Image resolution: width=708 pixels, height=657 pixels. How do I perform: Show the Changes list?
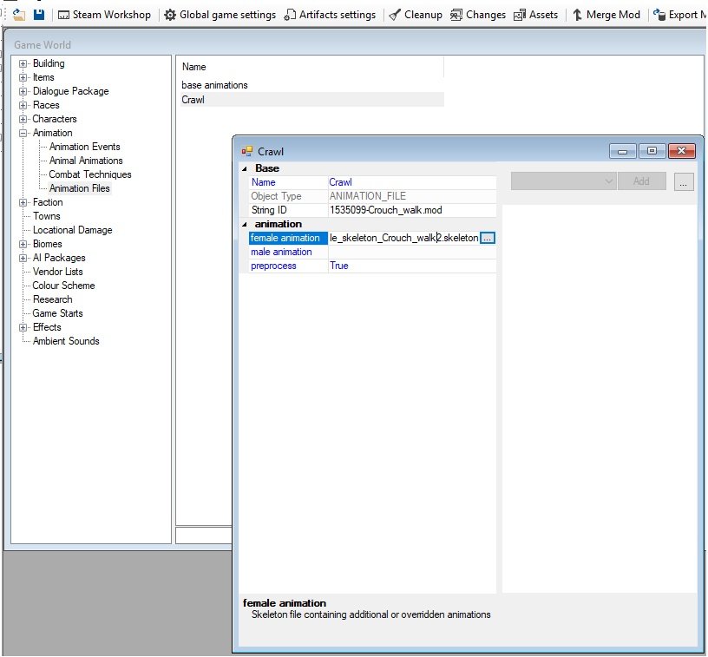pos(478,15)
